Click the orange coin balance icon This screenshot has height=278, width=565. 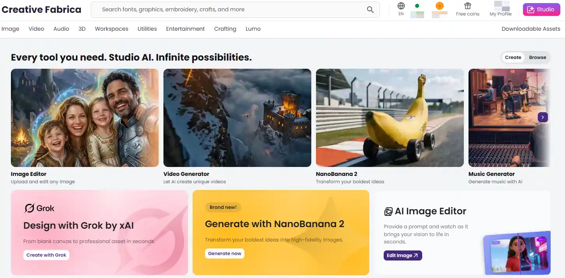click(x=440, y=6)
